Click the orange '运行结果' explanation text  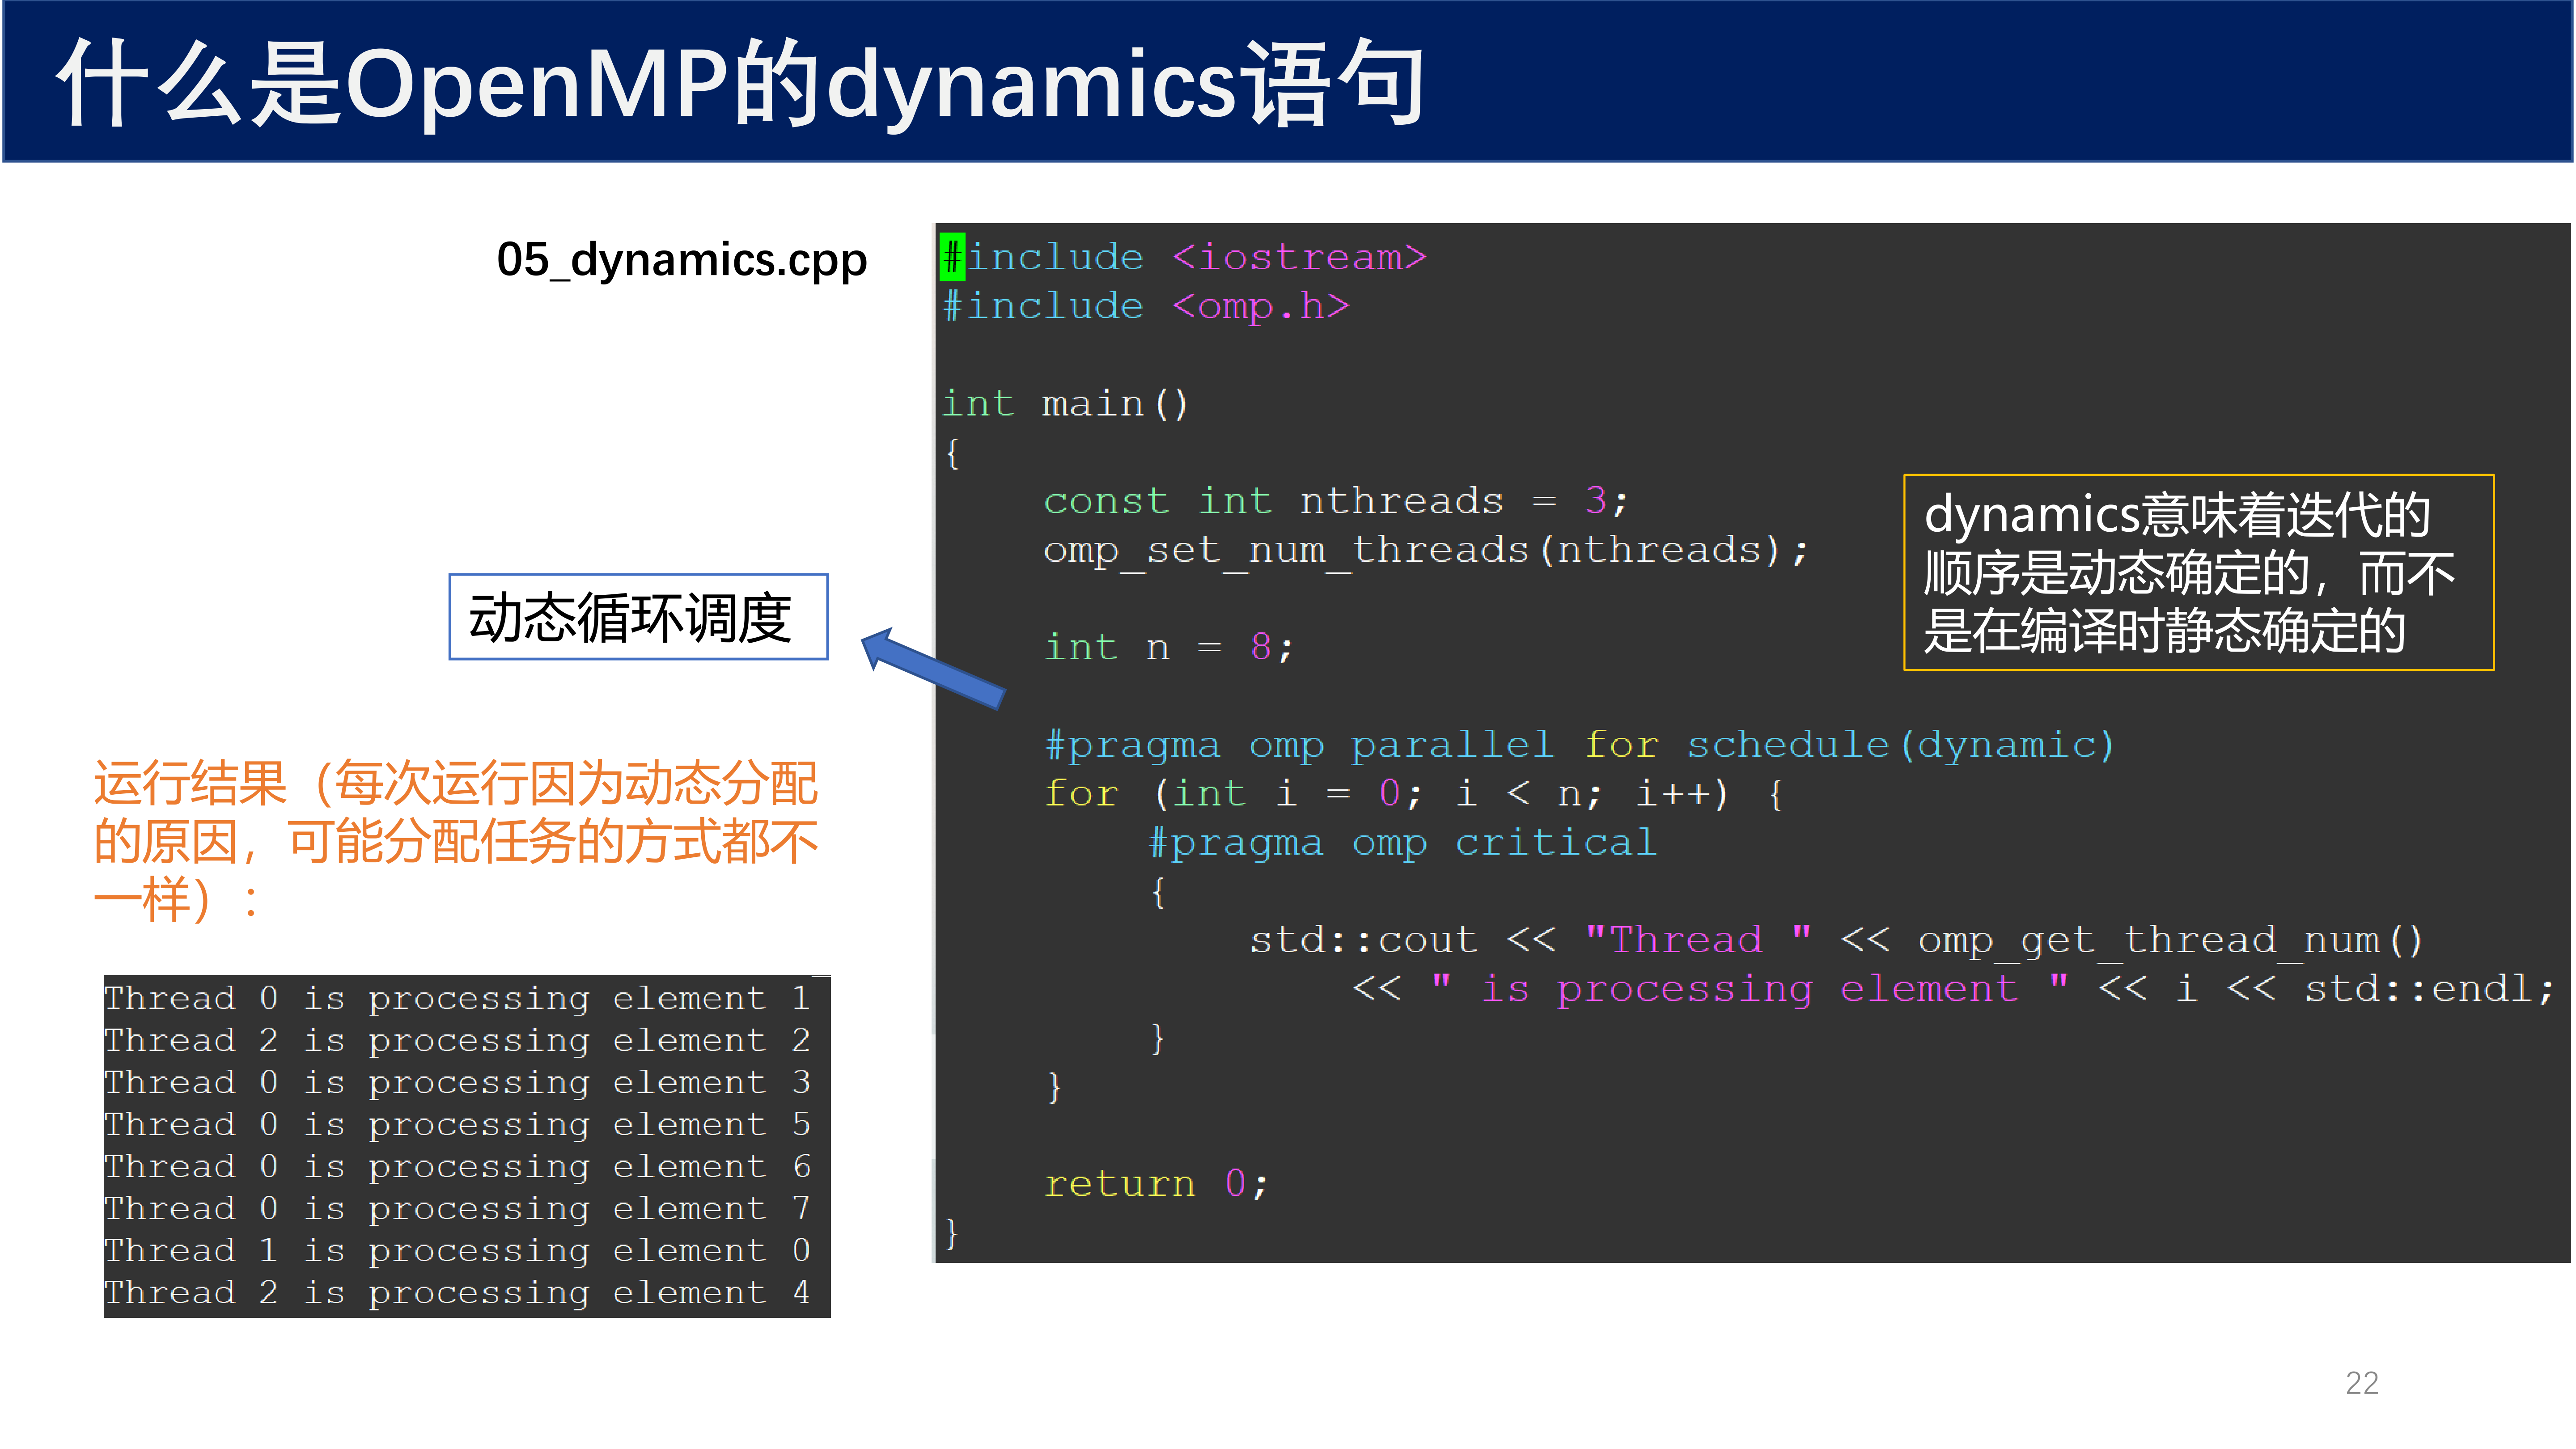tap(456, 841)
